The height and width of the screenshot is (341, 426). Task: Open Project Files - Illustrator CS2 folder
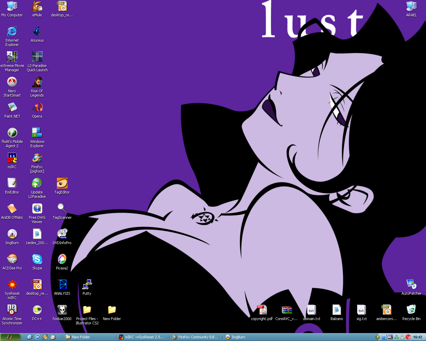[x=87, y=315]
